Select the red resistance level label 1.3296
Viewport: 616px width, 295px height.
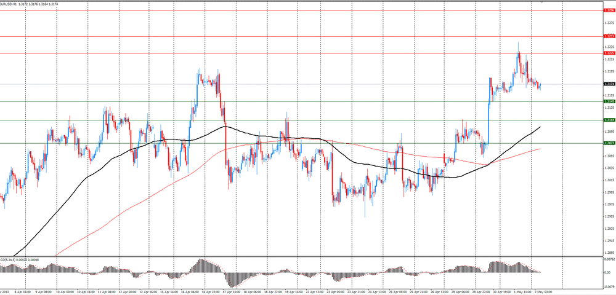[x=609, y=10]
